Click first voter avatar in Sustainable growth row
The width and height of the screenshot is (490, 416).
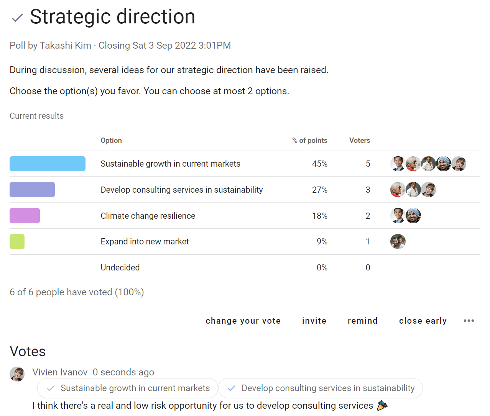pos(398,164)
